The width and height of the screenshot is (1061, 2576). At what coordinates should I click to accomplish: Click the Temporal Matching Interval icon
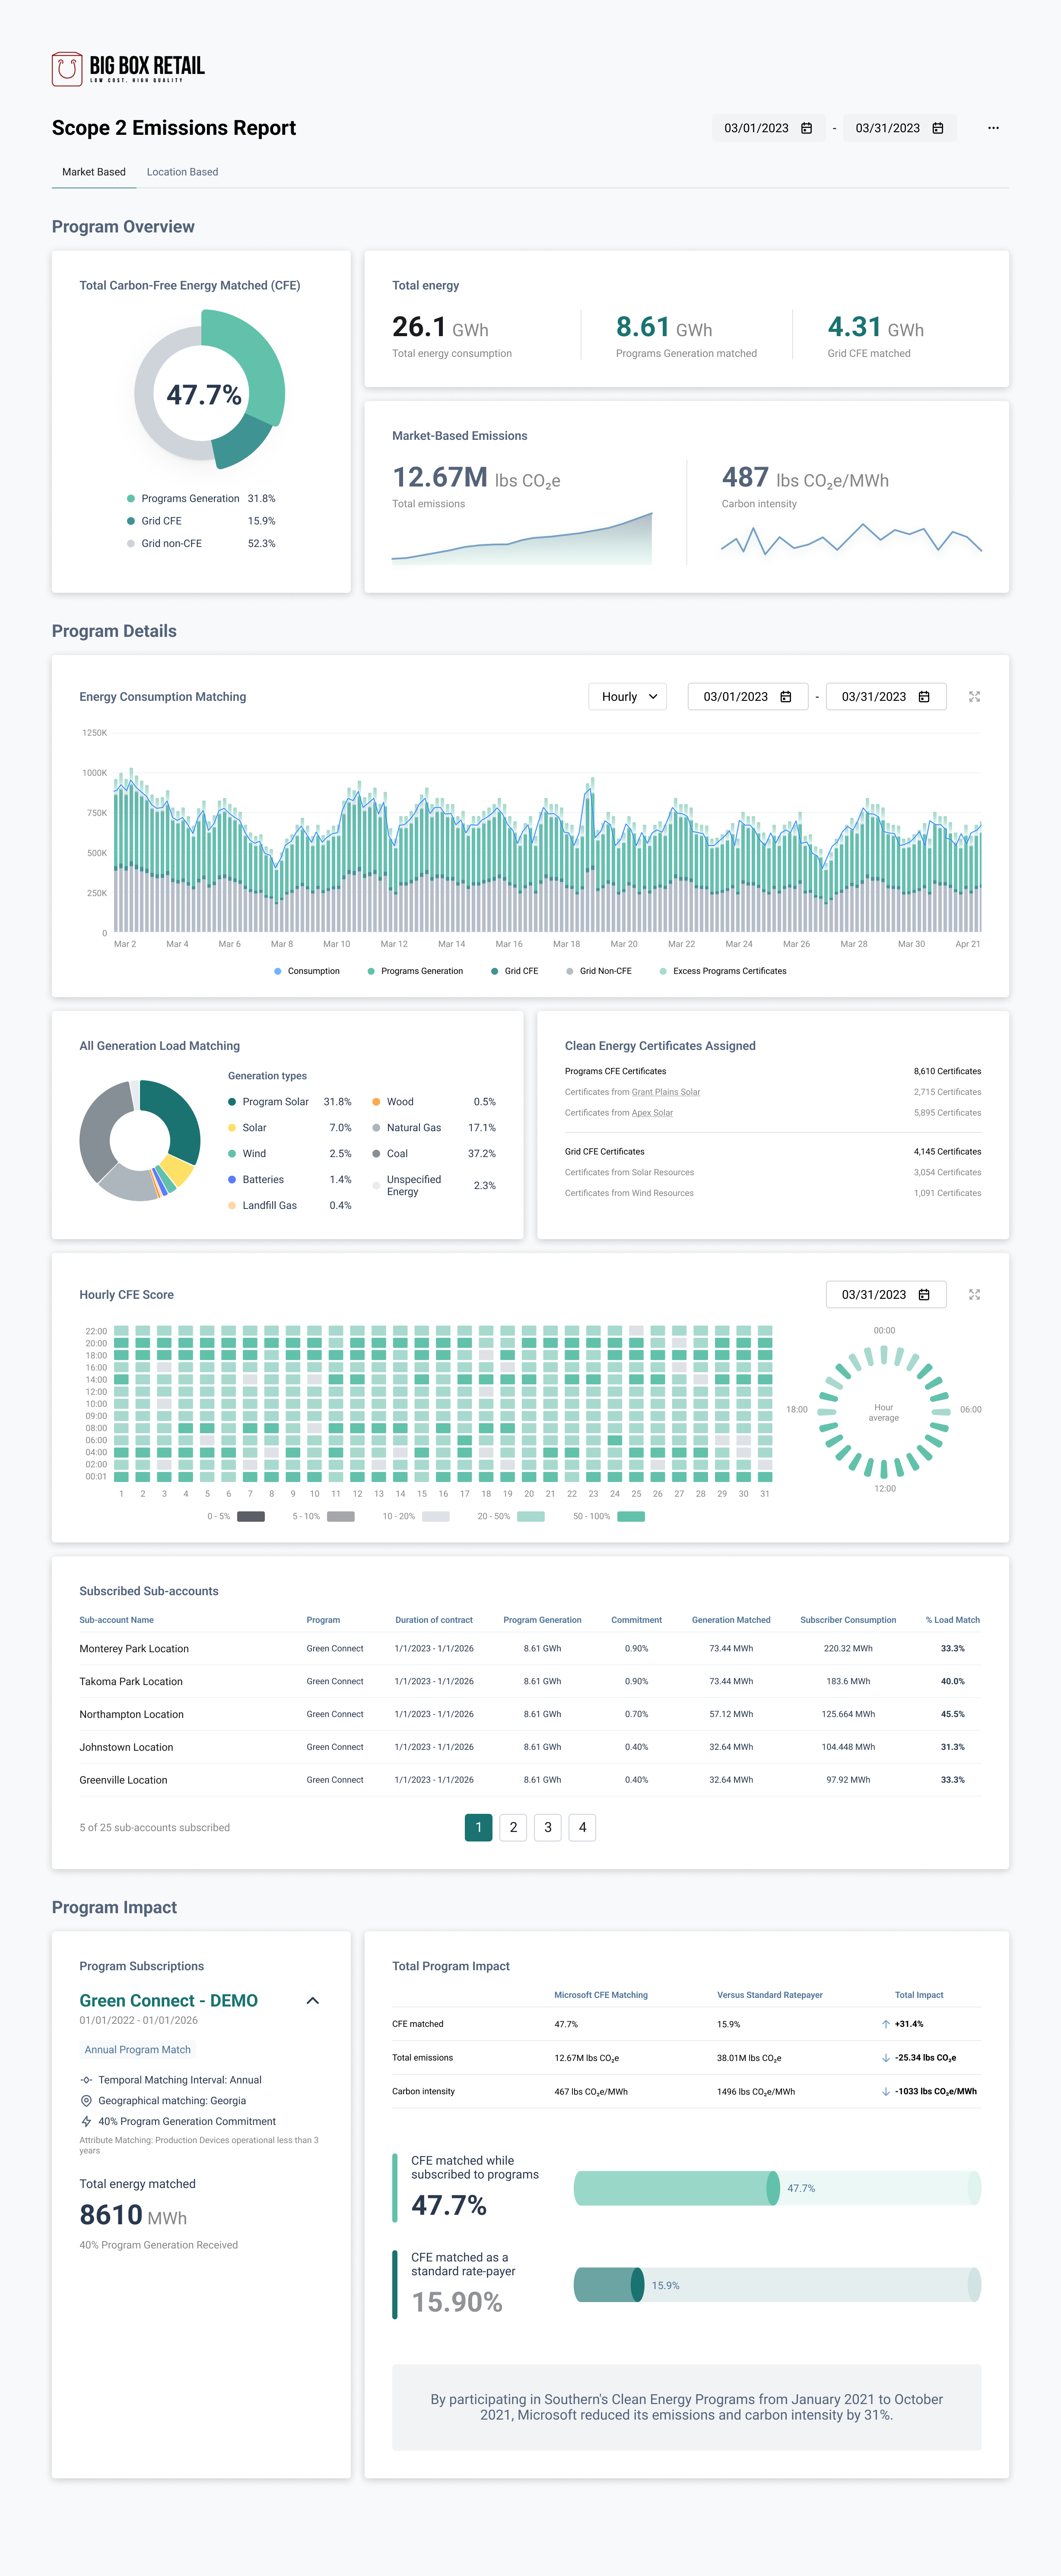click(86, 2080)
